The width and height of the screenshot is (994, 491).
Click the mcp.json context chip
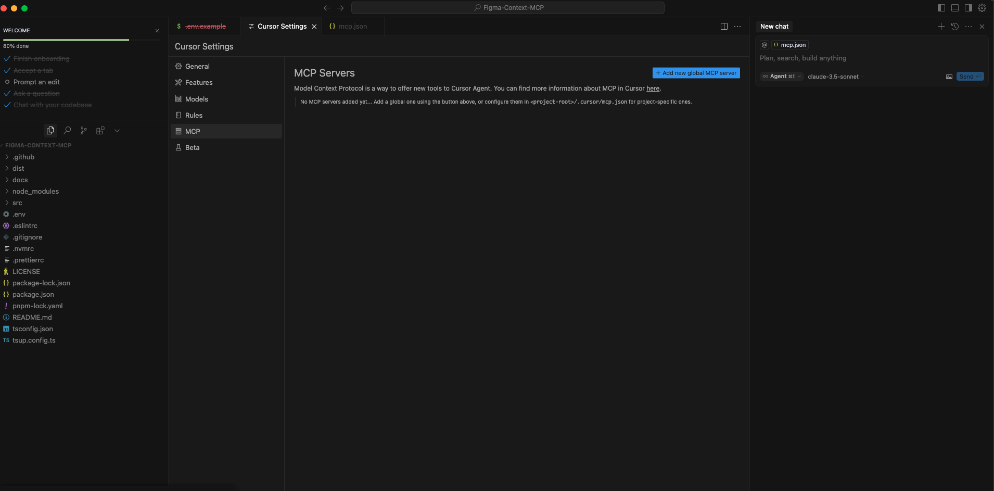pos(790,45)
